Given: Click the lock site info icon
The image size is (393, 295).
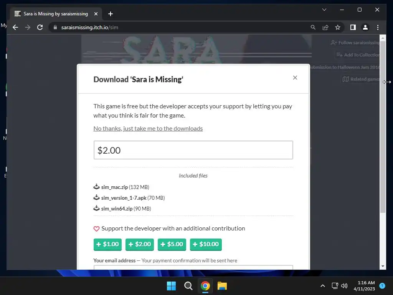Looking at the screenshot, I should (x=55, y=27).
